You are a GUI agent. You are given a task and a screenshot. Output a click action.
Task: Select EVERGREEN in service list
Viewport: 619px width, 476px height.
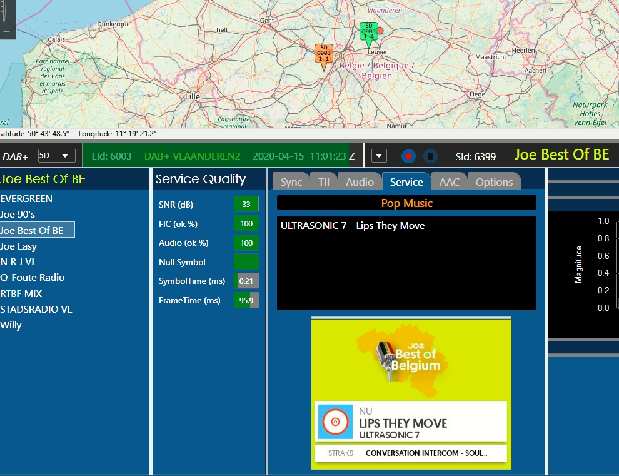tap(26, 199)
